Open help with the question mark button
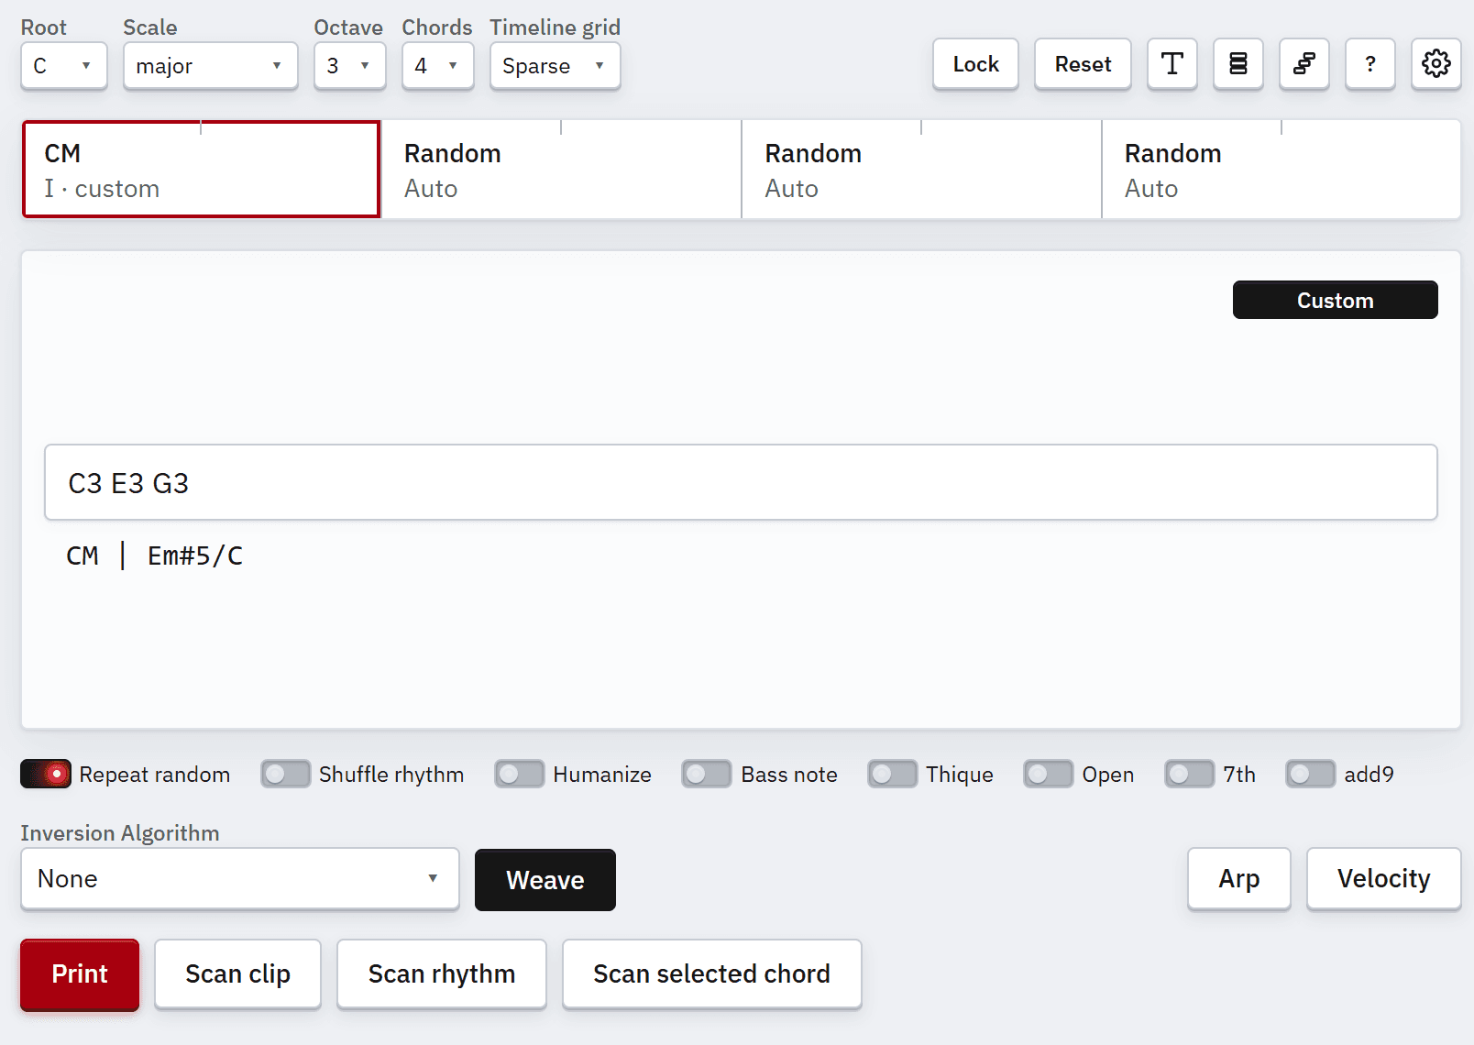The width and height of the screenshot is (1474, 1045). coord(1369,64)
